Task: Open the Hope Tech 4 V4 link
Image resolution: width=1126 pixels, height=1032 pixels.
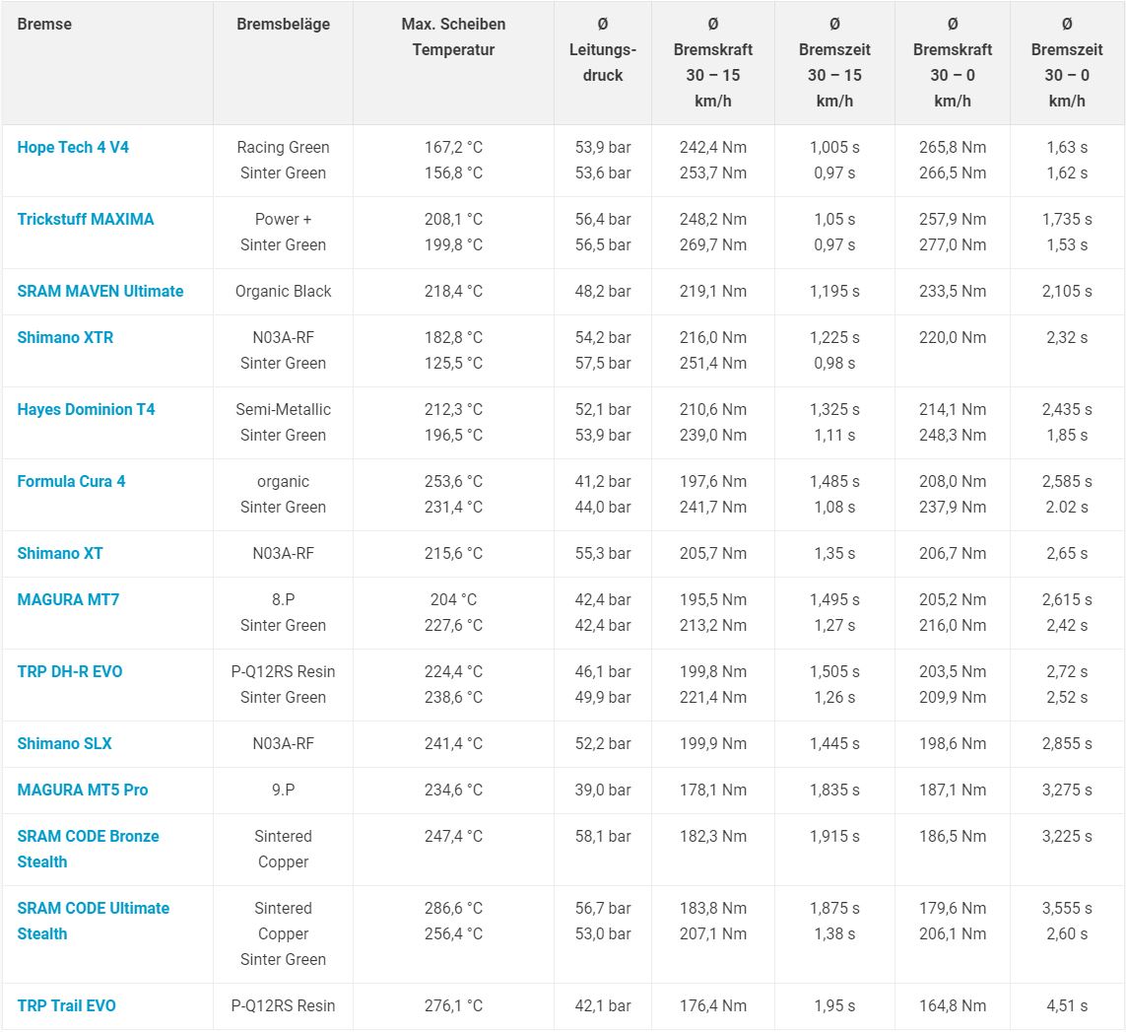Action: coord(73,148)
